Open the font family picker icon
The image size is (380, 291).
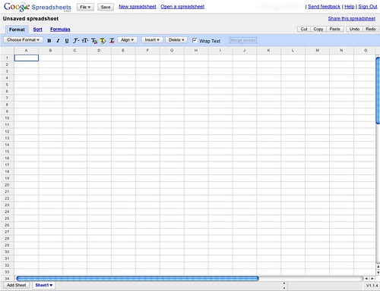[x=76, y=40]
